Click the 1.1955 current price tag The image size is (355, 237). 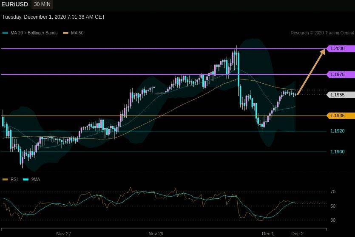click(x=341, y=95)
